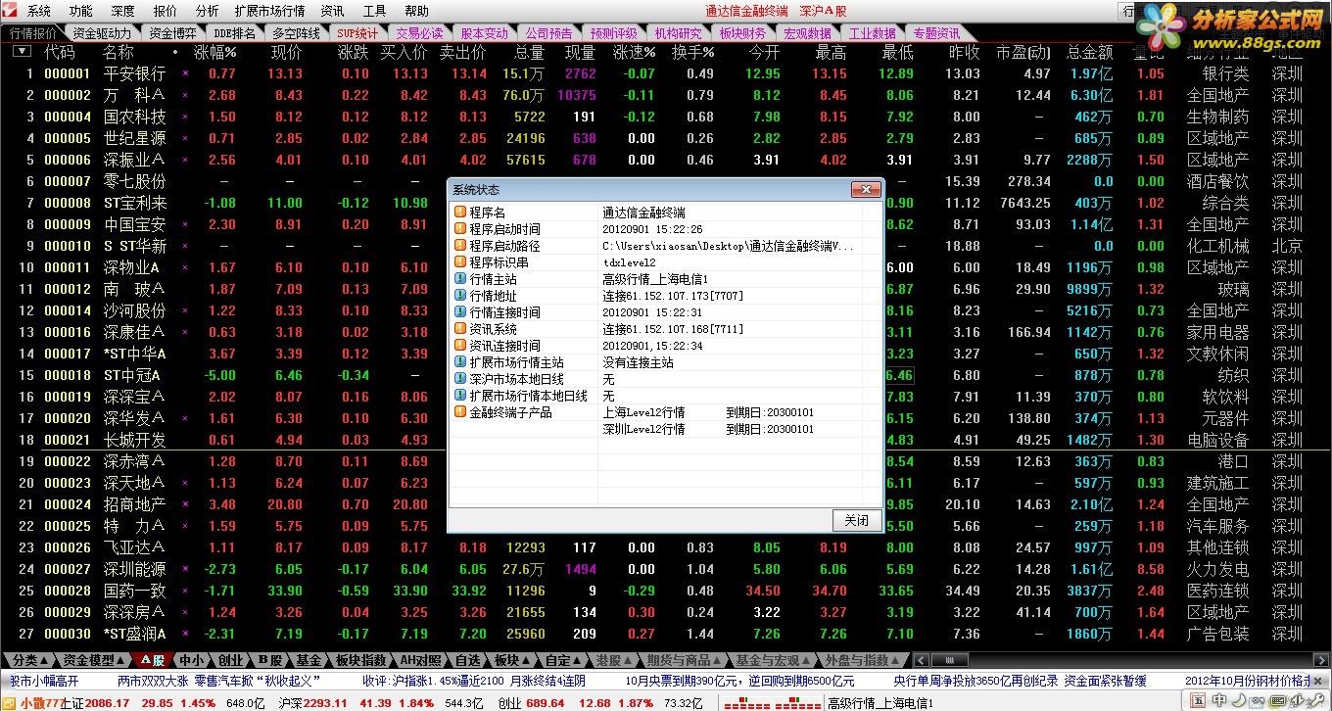The image size is (1332, 711).
Task: Click the icon beside 程序启动时间 row
Action: coord(460,229)
